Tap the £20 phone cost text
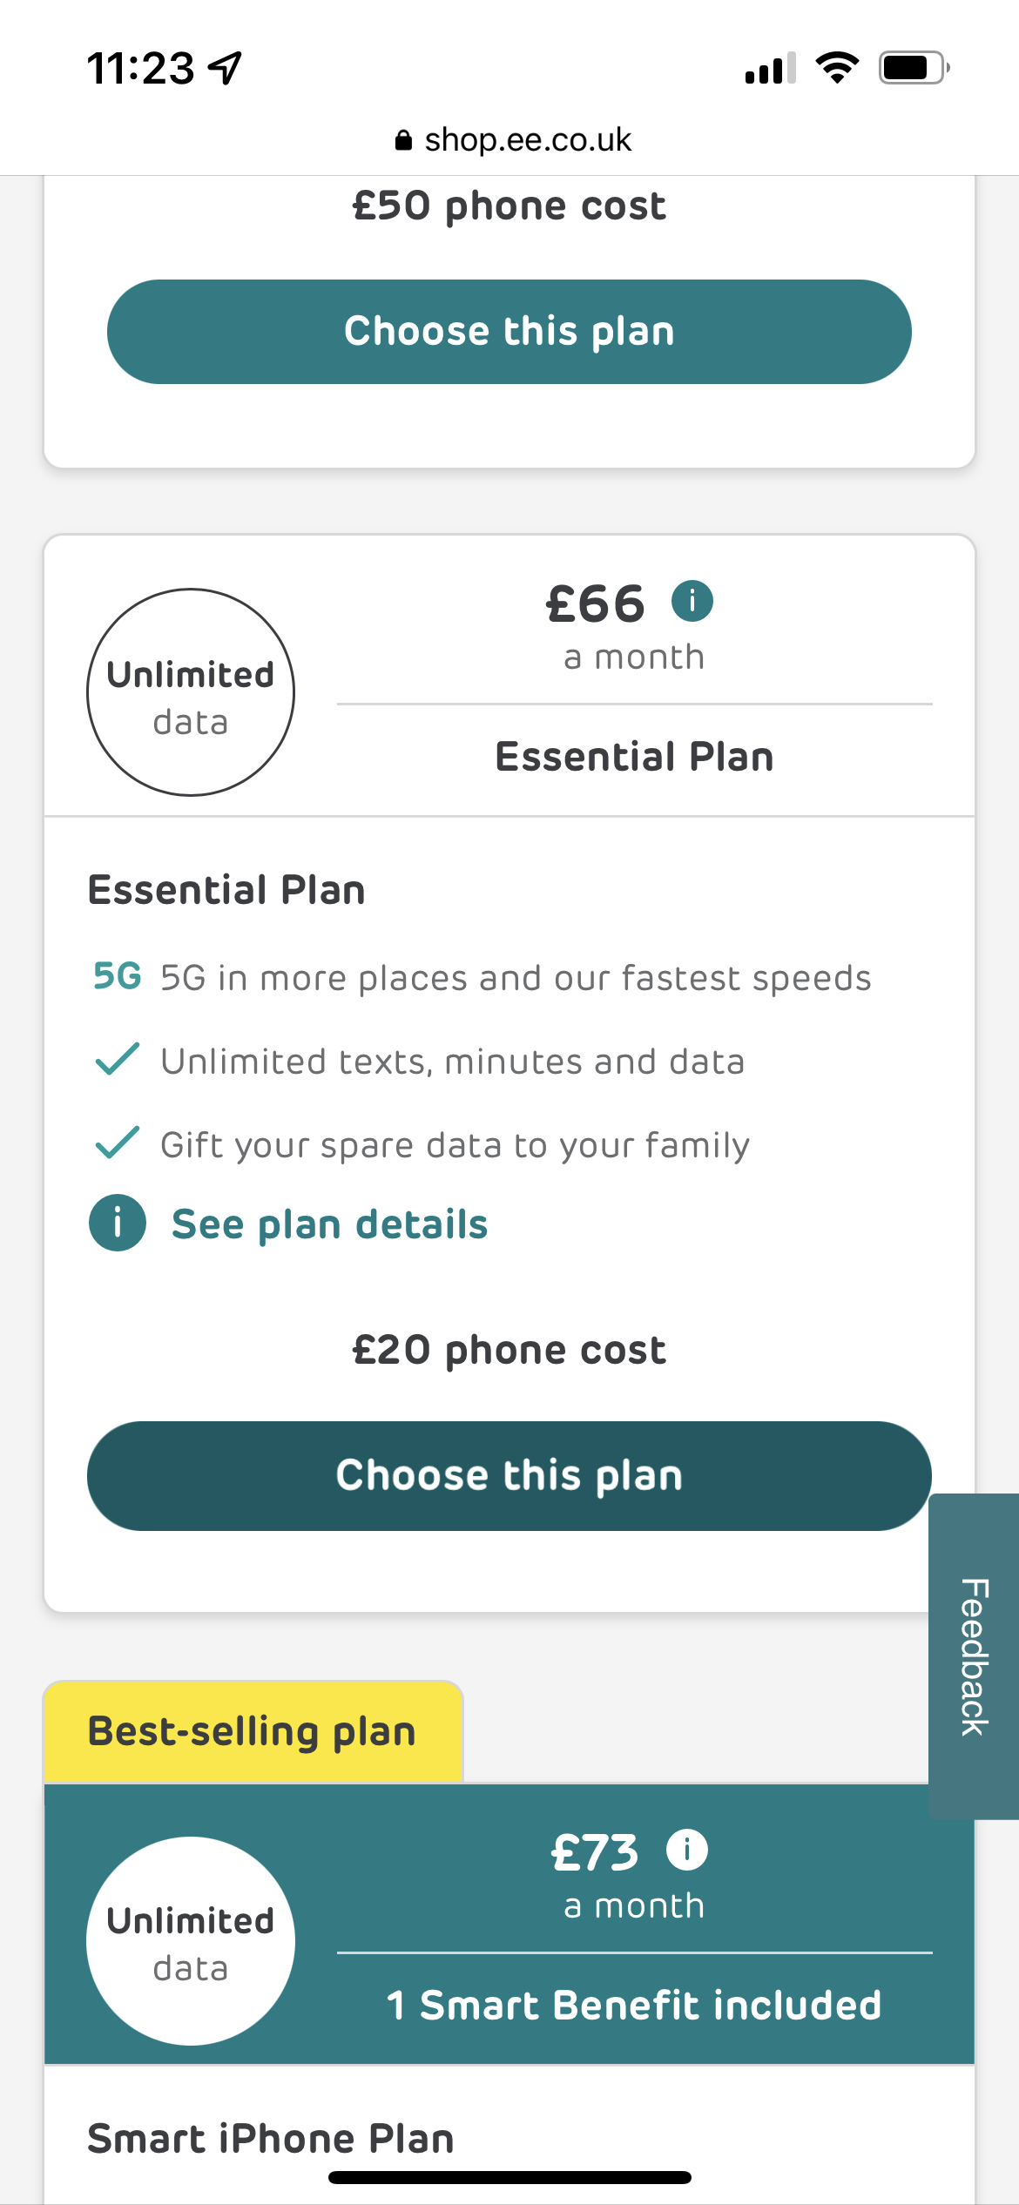The image size is (1019, 2205). click(x=509, y=1350)
